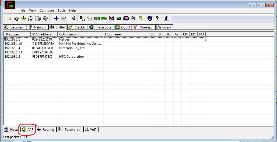Click the Netgear fingerprint cell

[65, 39]
